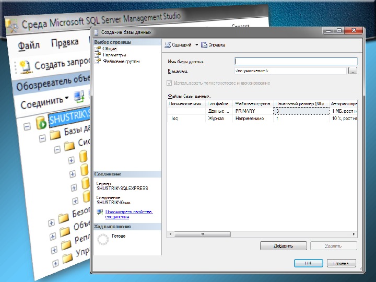Expand the first system database node
The height and width of the screenshot is (282, 376).
[71, 160]
